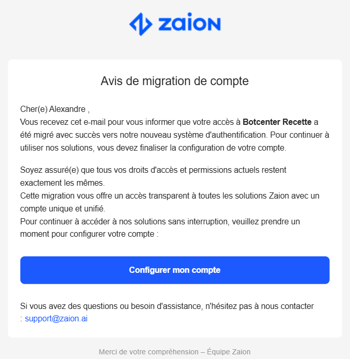The width and height of the screenshot is (350, 359).
Task: Open the support@zaion.ai email link
Action: (x=56, y=318)
